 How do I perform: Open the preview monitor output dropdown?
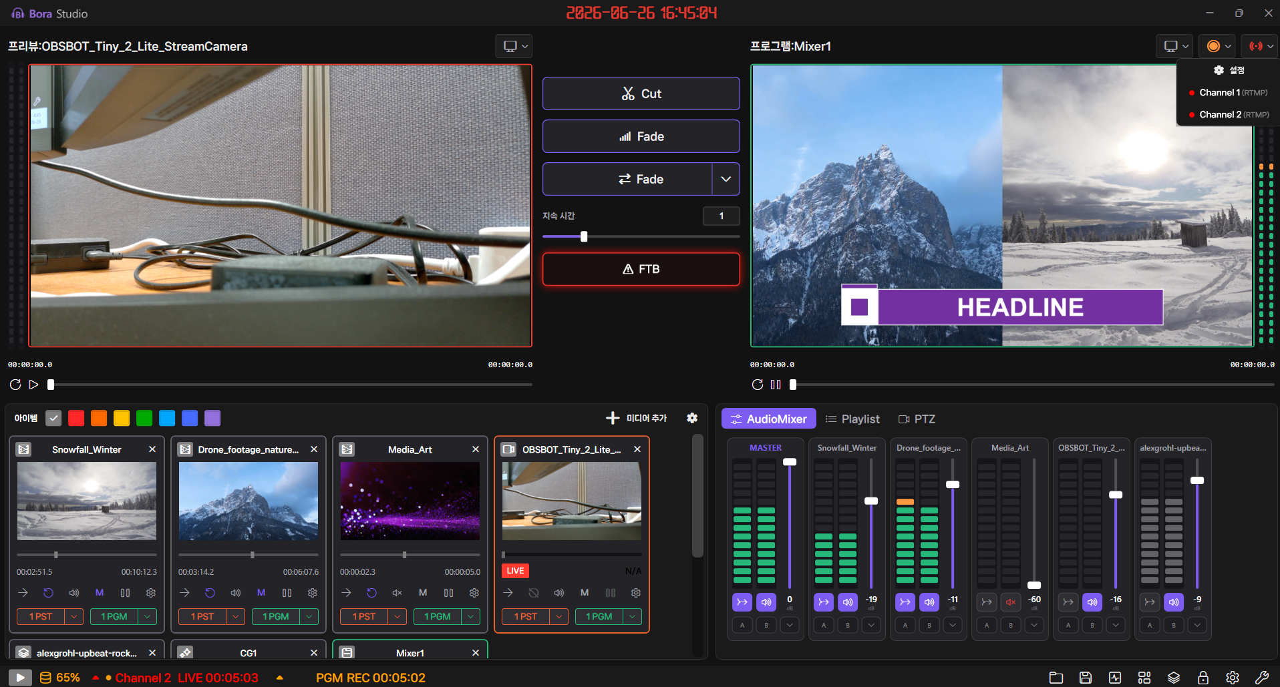point(514,46)
